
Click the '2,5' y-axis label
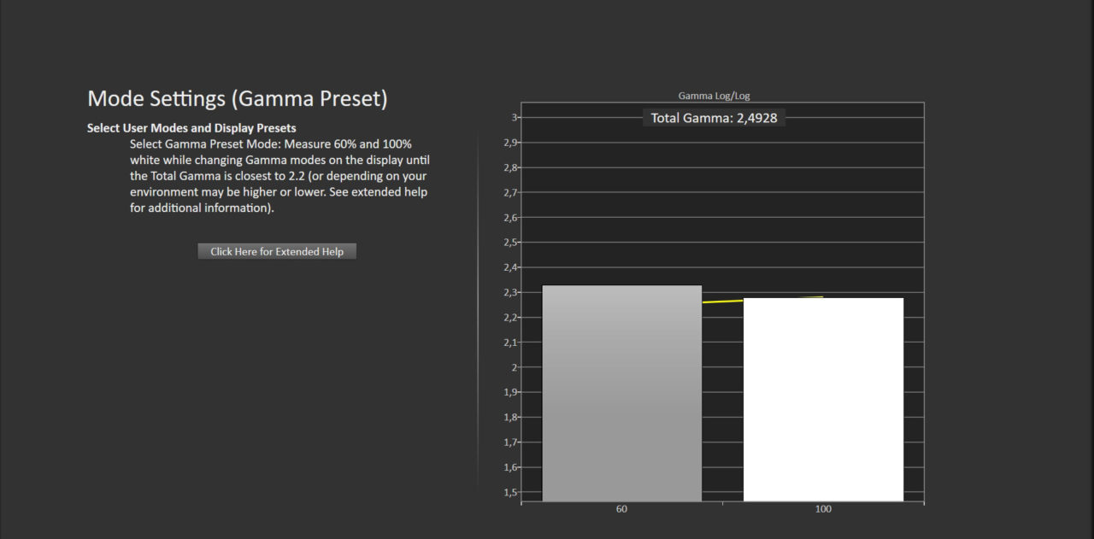[511, 243]
